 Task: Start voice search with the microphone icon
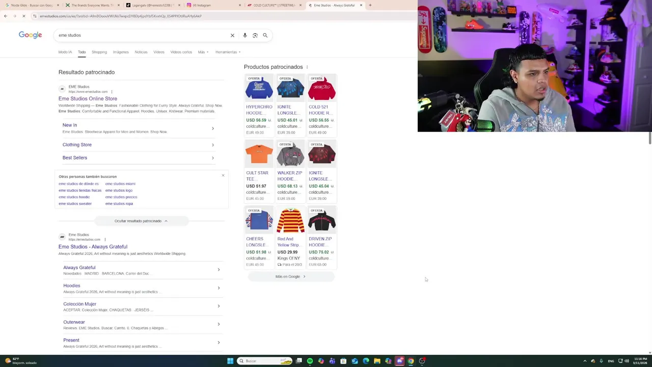pyautogui.click(x=245, y=35)
